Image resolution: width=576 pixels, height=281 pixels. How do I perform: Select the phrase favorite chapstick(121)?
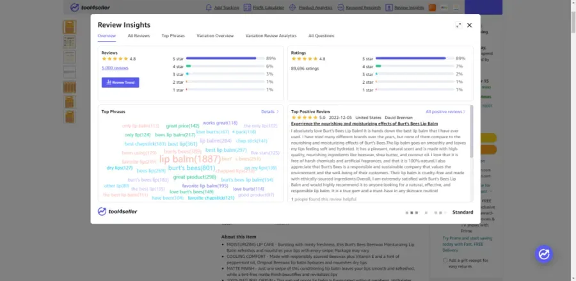pos(211,198)
